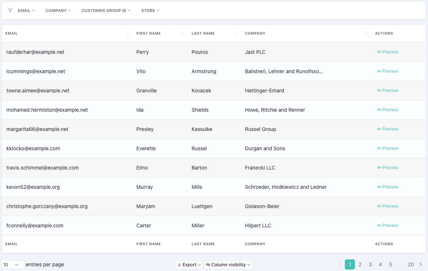Sort table by Email column arrows

(x=127, y=34)
